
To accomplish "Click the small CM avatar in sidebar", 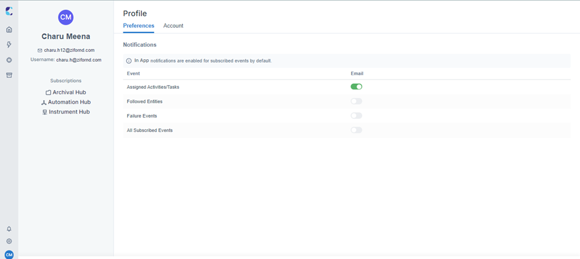I will pyautogui.click(x=9, y=254).
